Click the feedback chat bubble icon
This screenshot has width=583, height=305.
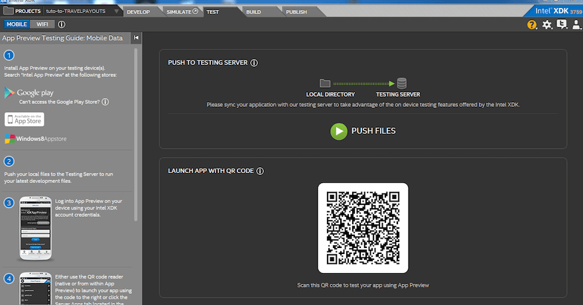[562, 25]
